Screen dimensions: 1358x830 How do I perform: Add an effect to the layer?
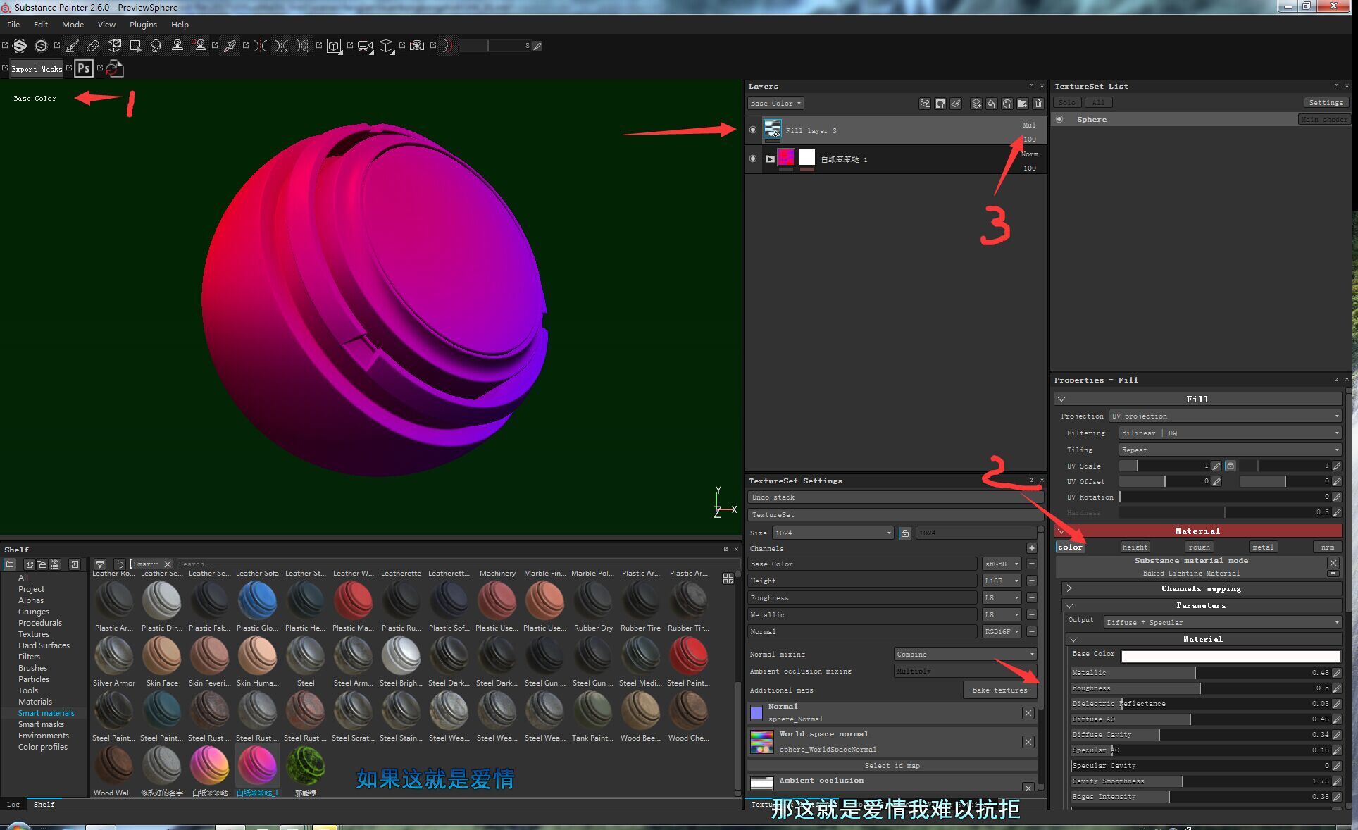point(924,104)
